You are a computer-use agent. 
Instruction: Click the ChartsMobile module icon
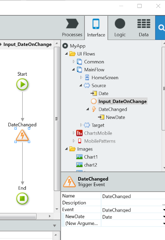click(79, 133)
